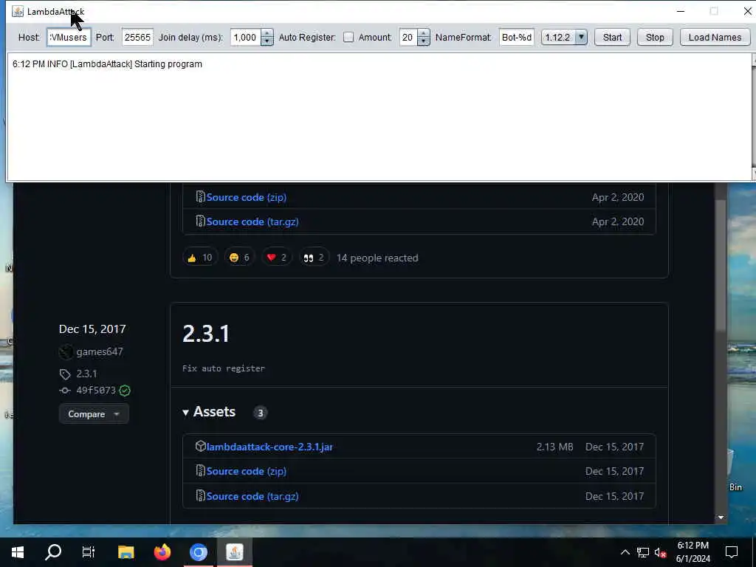Click the Start button
This screenshot has width=756, height=567.
(x=612, y=37)
